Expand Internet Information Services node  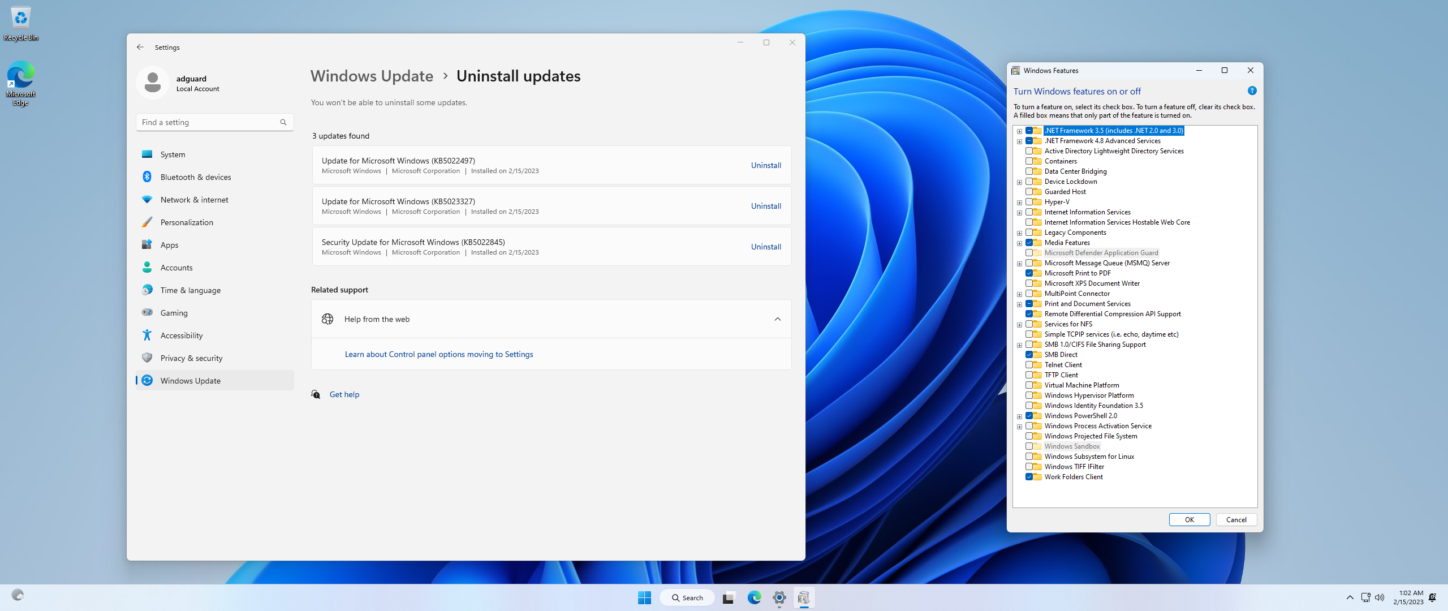[1019, 213]
